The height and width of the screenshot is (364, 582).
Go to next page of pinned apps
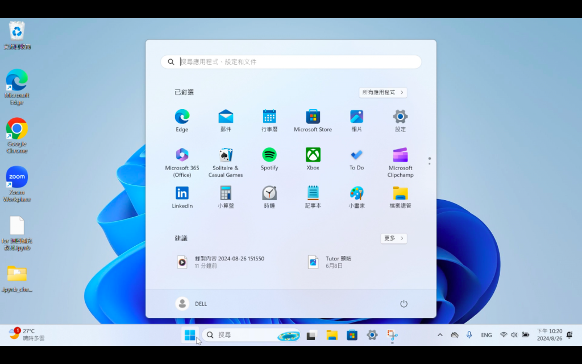[x=430, y=164]
